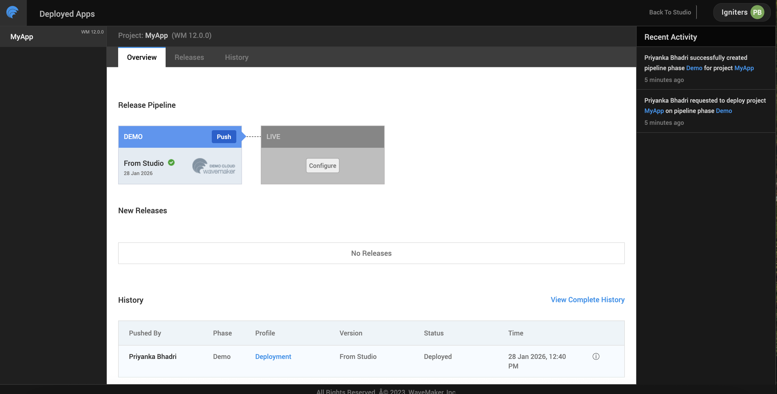Open View Complete History link
The width and height of the screenshot is (777, 394).
coord(587,300)
